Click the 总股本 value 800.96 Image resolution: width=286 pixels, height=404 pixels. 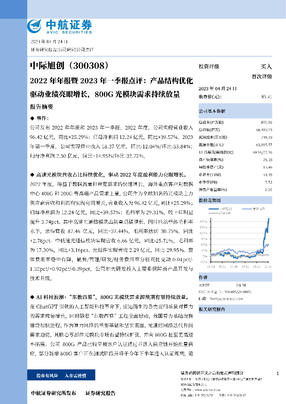point(267,122)
